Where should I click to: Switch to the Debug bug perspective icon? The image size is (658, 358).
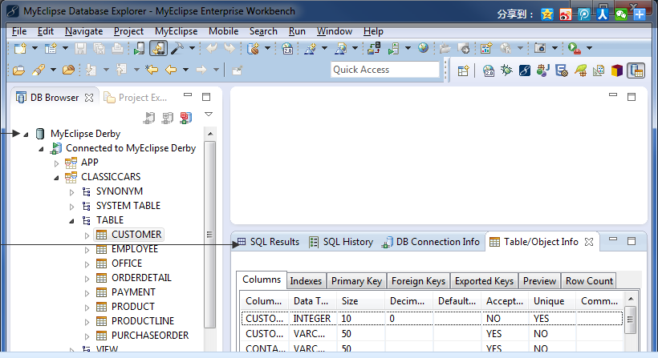pyautogui.click(x=506, y=70)
